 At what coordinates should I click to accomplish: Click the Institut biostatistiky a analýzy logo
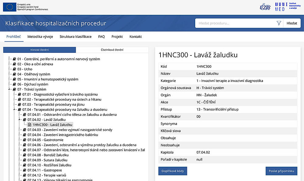click(x=293, y=7)
